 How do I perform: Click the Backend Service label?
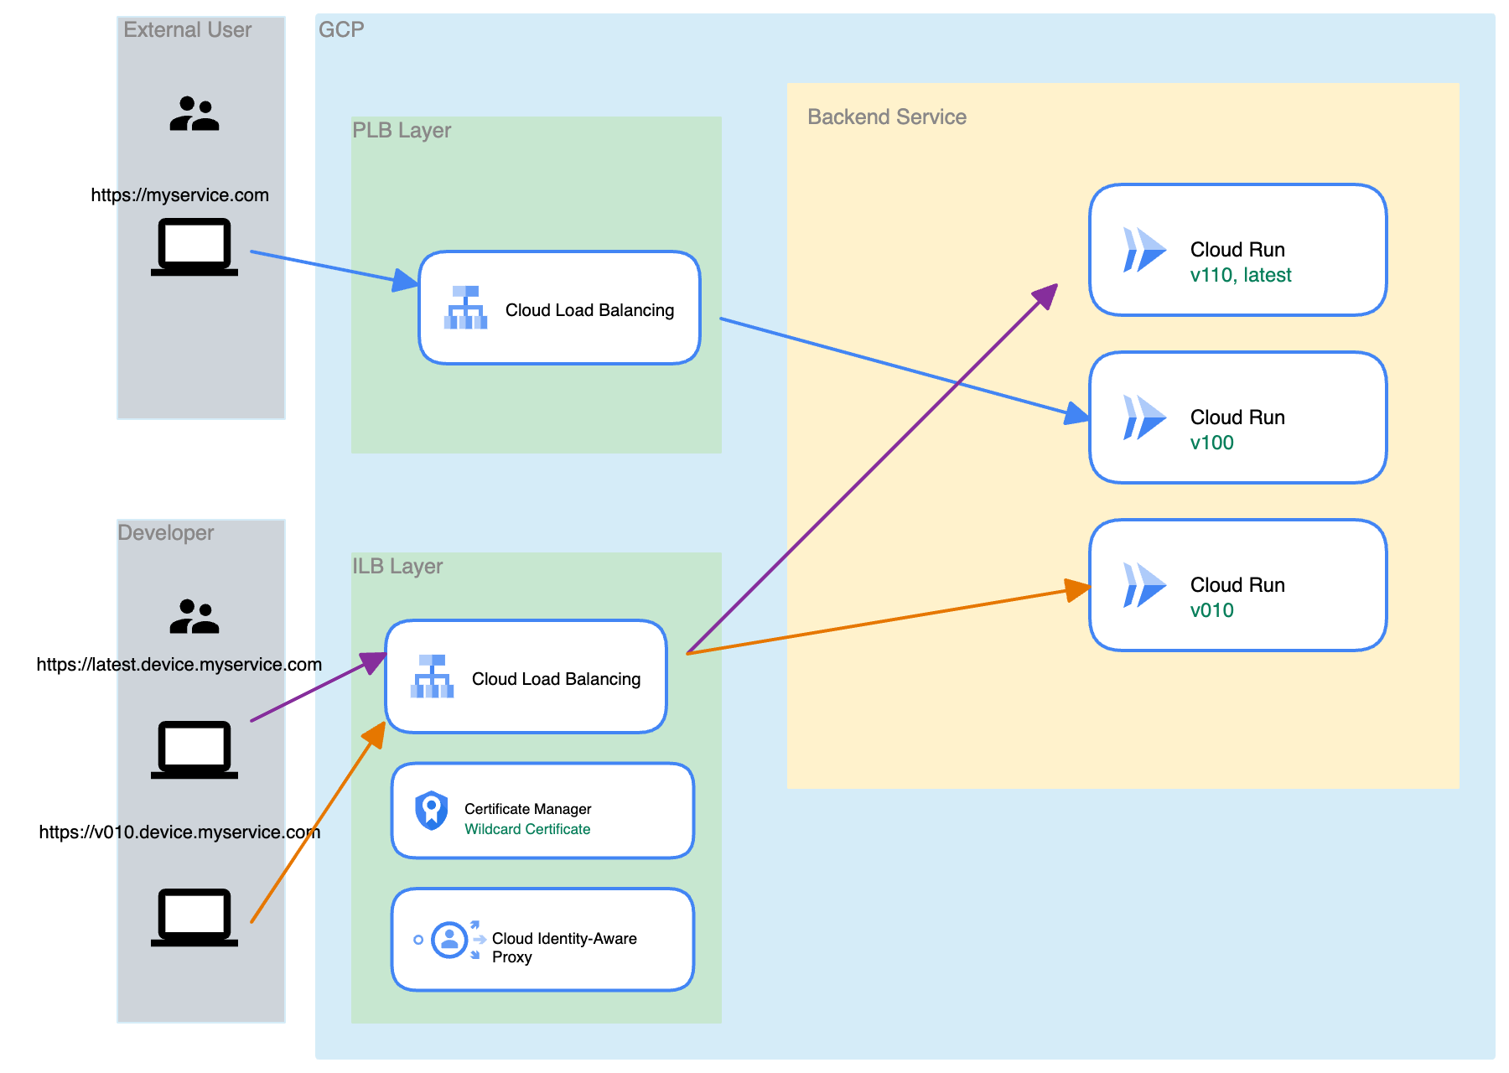tap(887, 117)
